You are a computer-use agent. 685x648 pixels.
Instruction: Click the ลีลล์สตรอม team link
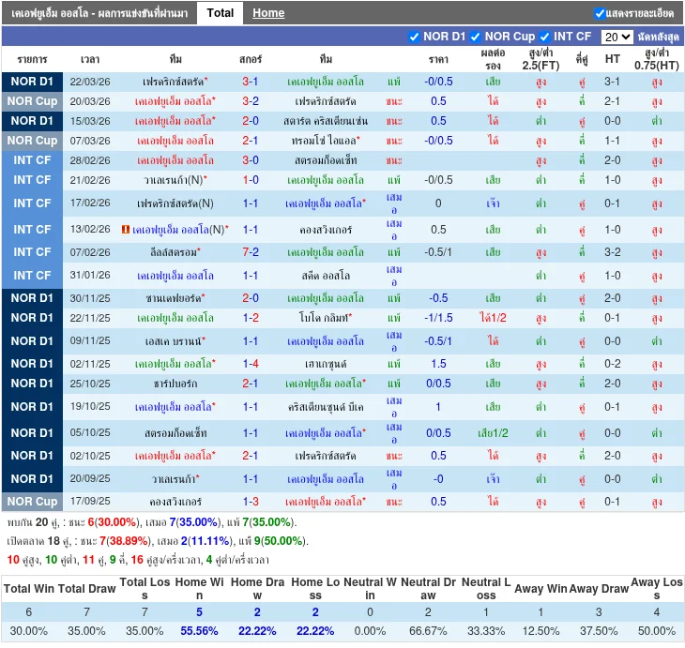tap(175, 252)
